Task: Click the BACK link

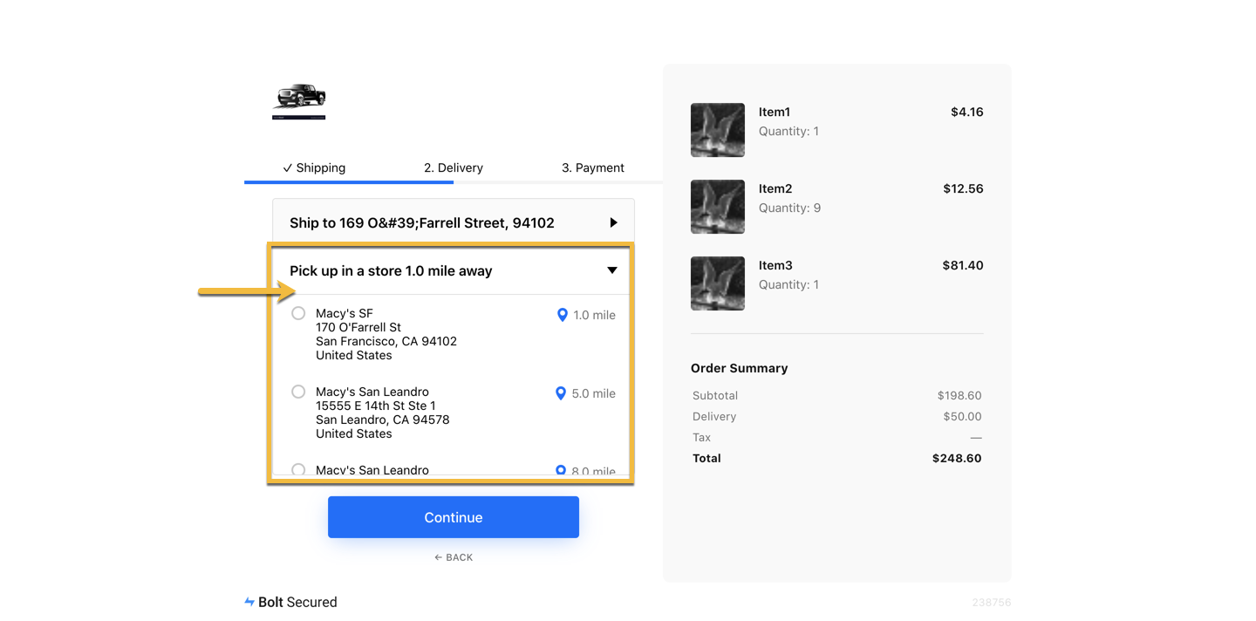Action: pos(454,557)
